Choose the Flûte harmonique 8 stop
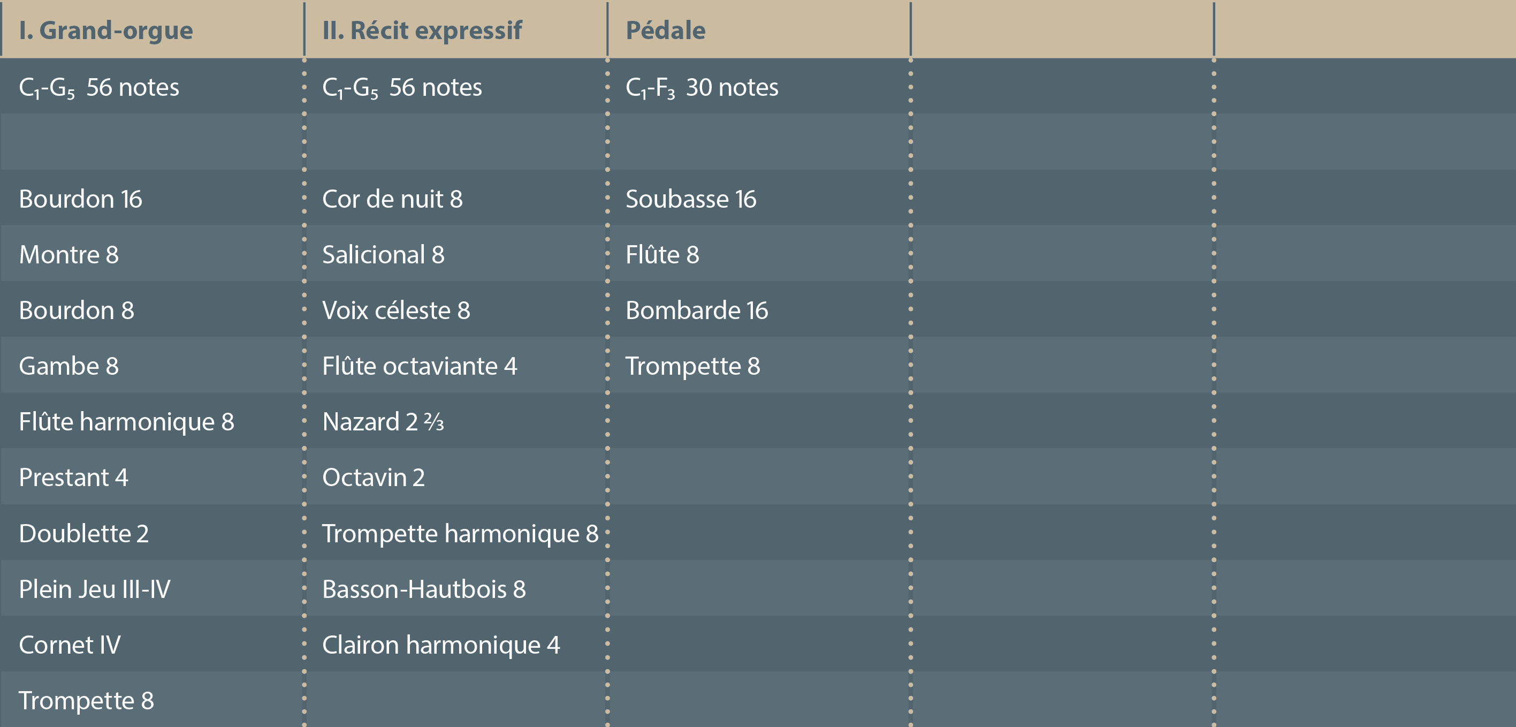1516x727 pixels. [x=126, y=422]
